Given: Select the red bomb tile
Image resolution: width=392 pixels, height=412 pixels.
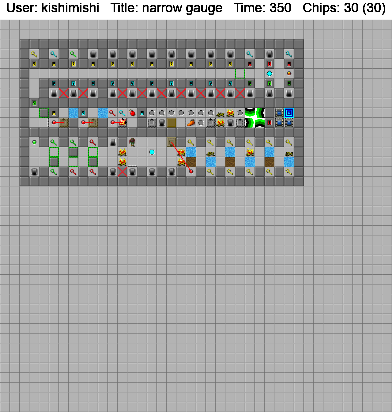Looking at the screenshot, I should pos(132,113).
